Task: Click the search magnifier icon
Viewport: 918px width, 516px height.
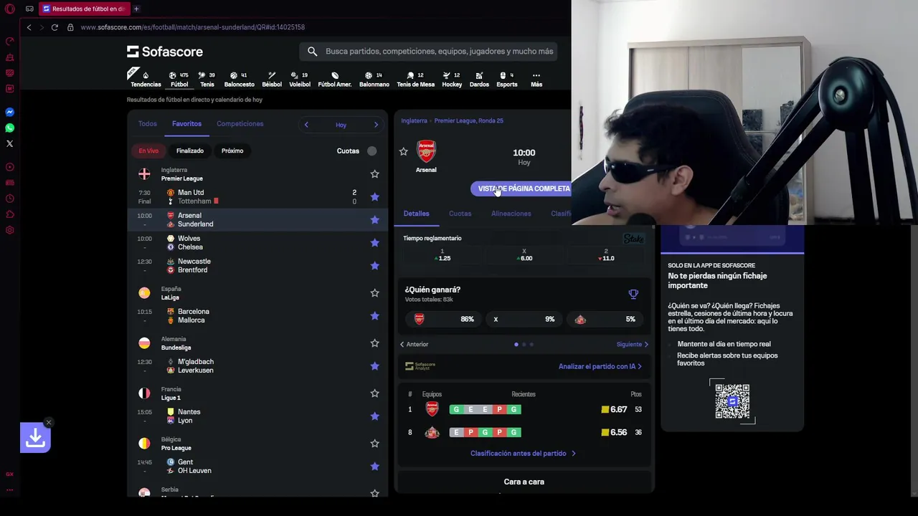Action: pyautogui.click(x=312, y=51)
